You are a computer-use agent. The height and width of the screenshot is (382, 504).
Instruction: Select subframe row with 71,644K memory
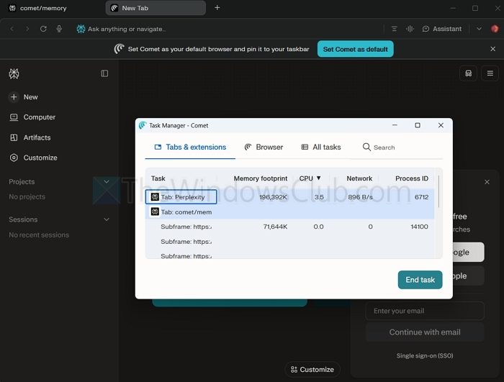[289, 227]
